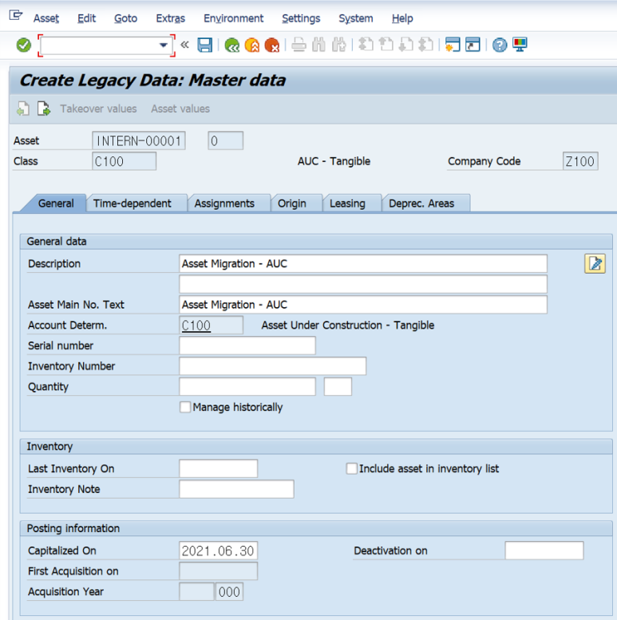Screen dimensions: 617x620
Task: Click the asset subnumber 0 field
Action: [x=225, y=140]
